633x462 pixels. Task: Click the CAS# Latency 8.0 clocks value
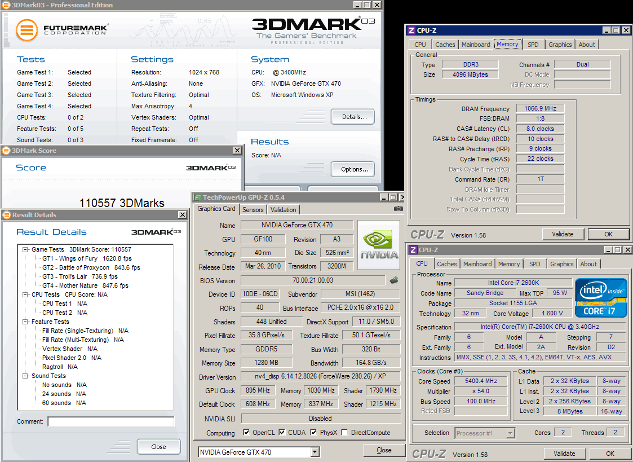click(540, 129)
